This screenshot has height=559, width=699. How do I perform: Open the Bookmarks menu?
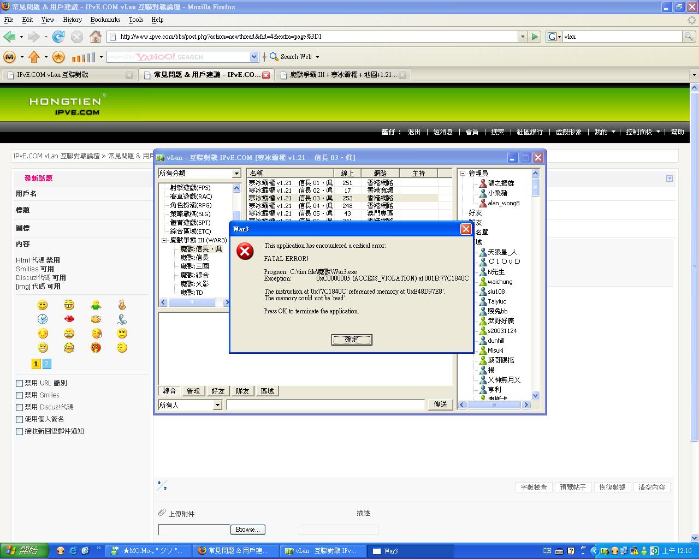105,20
